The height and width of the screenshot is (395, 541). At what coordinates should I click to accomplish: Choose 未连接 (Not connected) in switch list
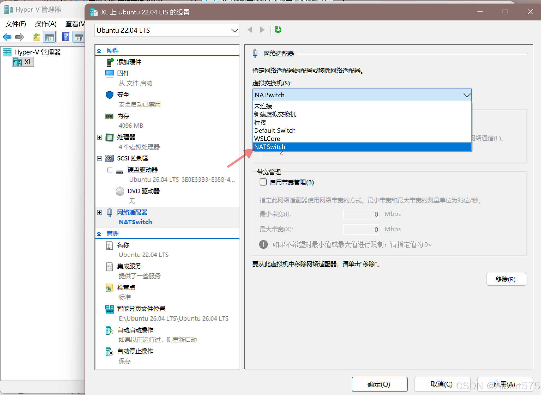click(x=362, y=106)
